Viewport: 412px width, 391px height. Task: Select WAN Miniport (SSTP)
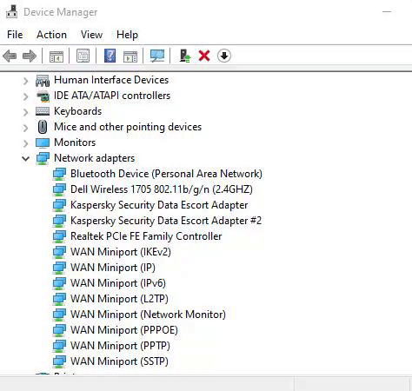(119, 361)
